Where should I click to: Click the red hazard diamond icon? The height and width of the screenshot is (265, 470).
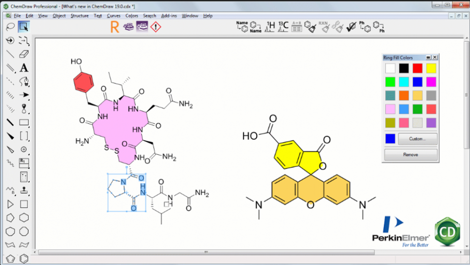pos(156,27)
